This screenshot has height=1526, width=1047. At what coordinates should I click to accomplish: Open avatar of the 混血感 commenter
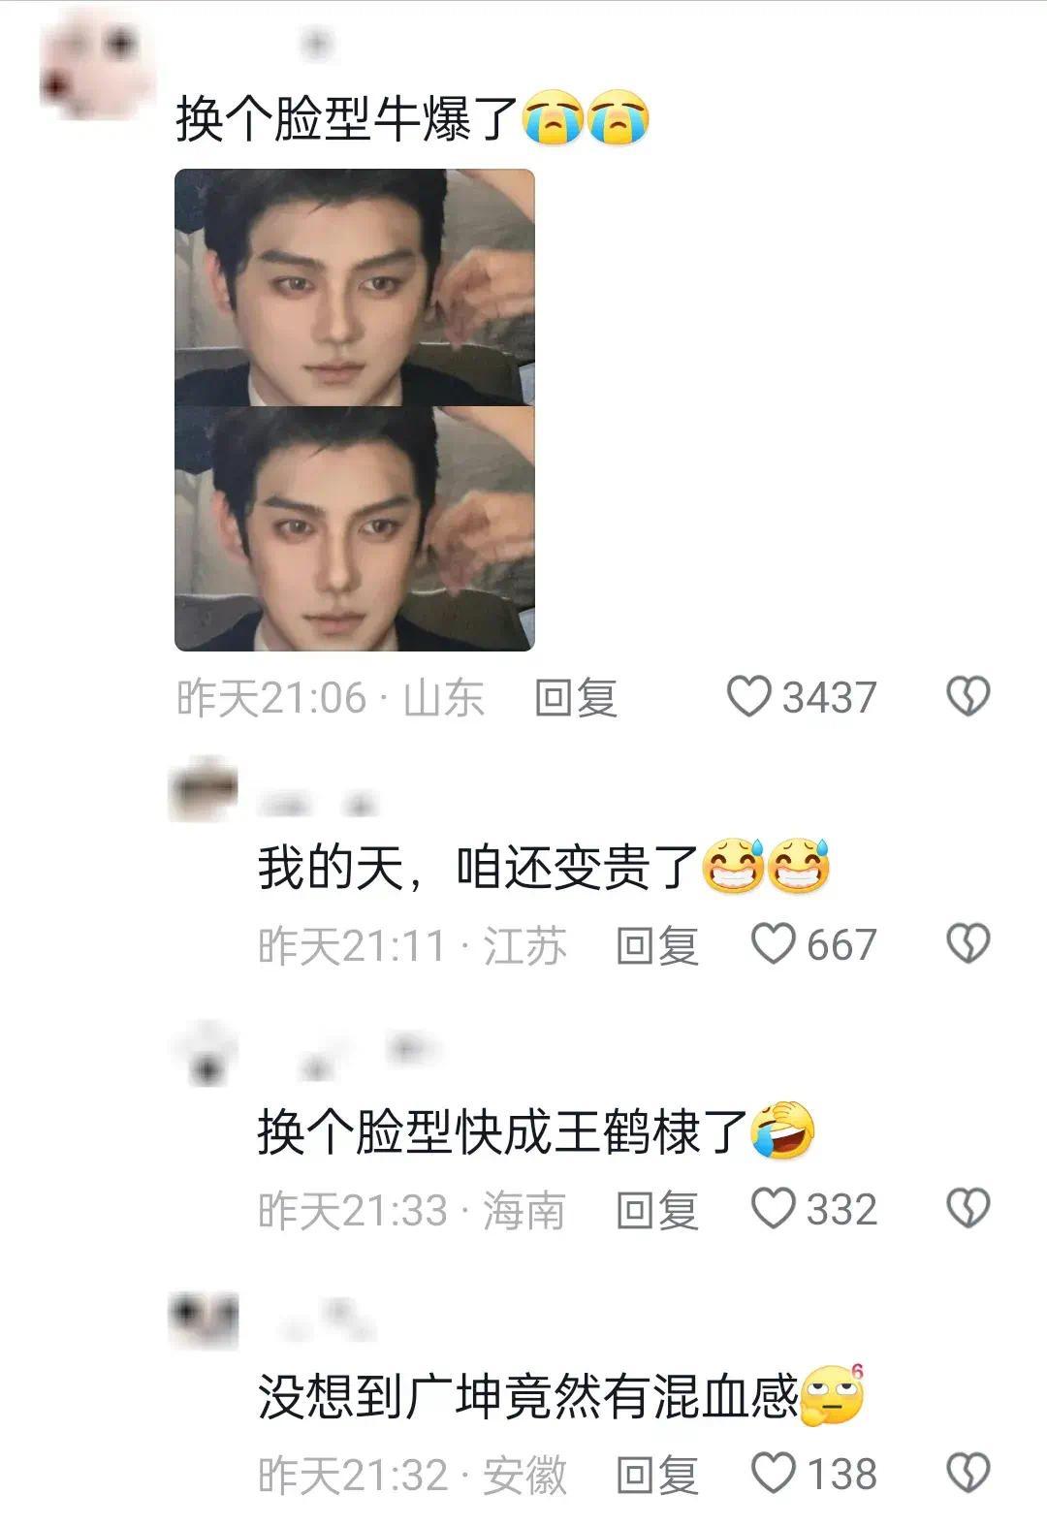coord(205,1320)
